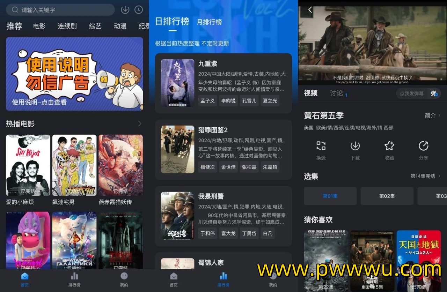
Task: Expand the episode list via 第14集完结
Action: [x=425, y=176]
